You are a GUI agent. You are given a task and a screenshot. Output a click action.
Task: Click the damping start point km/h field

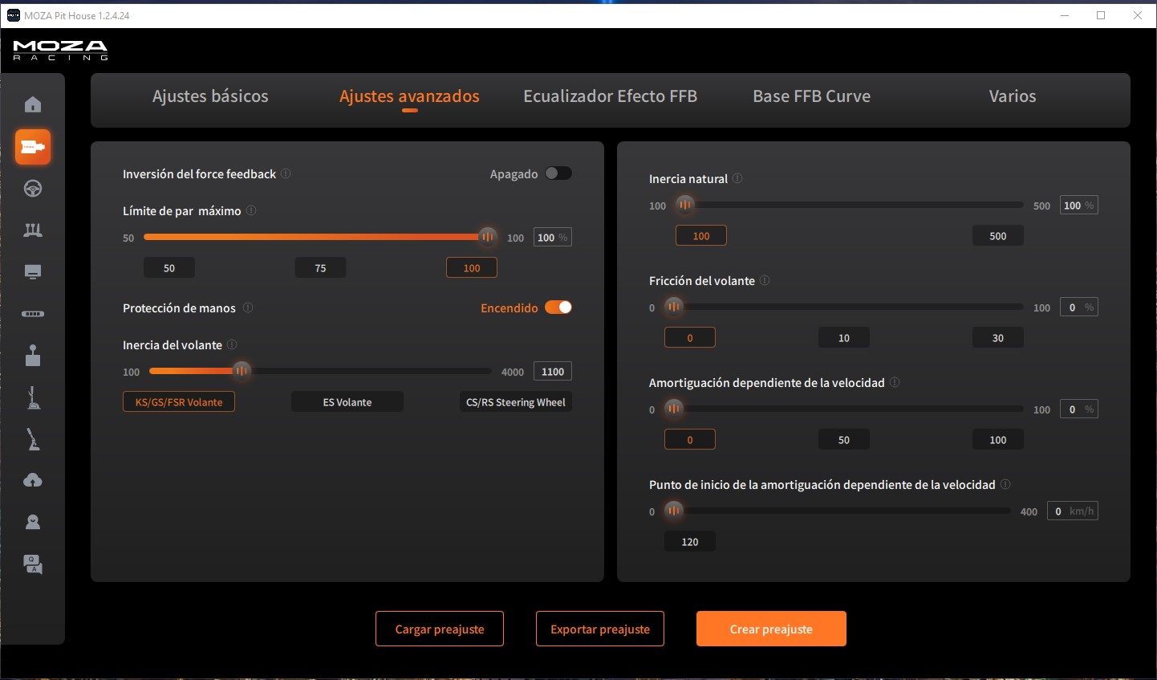[x=1073, y=511]
